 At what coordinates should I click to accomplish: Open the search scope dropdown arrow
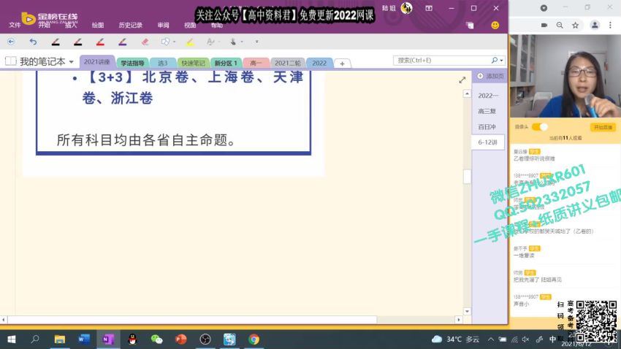click(501, 61)
